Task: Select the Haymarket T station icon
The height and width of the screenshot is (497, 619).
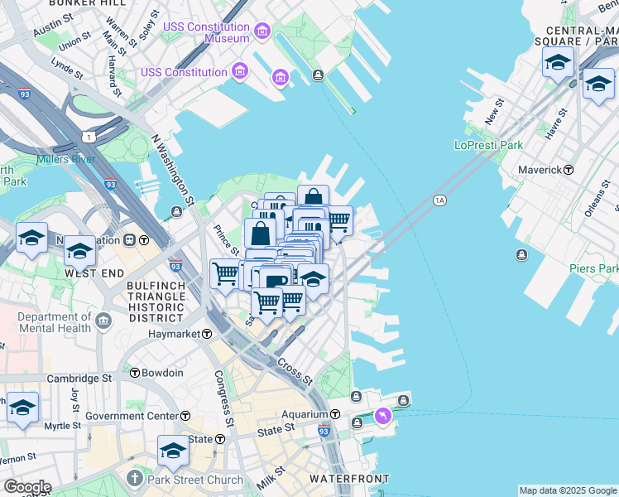Action: (x=207, y=334)
